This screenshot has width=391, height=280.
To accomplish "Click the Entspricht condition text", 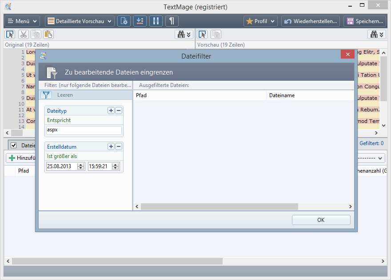I will [x=59, y=120].
